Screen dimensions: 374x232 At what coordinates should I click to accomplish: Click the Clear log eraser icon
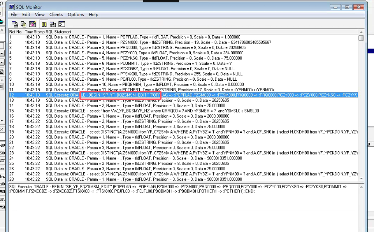(32, 24)
